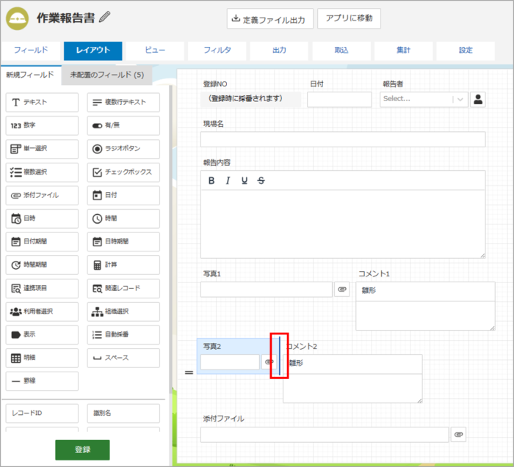Open the フィールド tab

(x=31, y=51)
